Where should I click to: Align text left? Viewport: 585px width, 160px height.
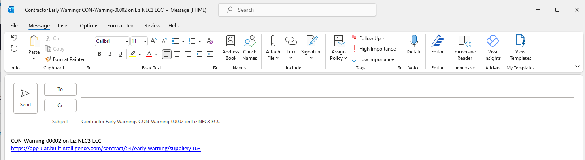167,54
